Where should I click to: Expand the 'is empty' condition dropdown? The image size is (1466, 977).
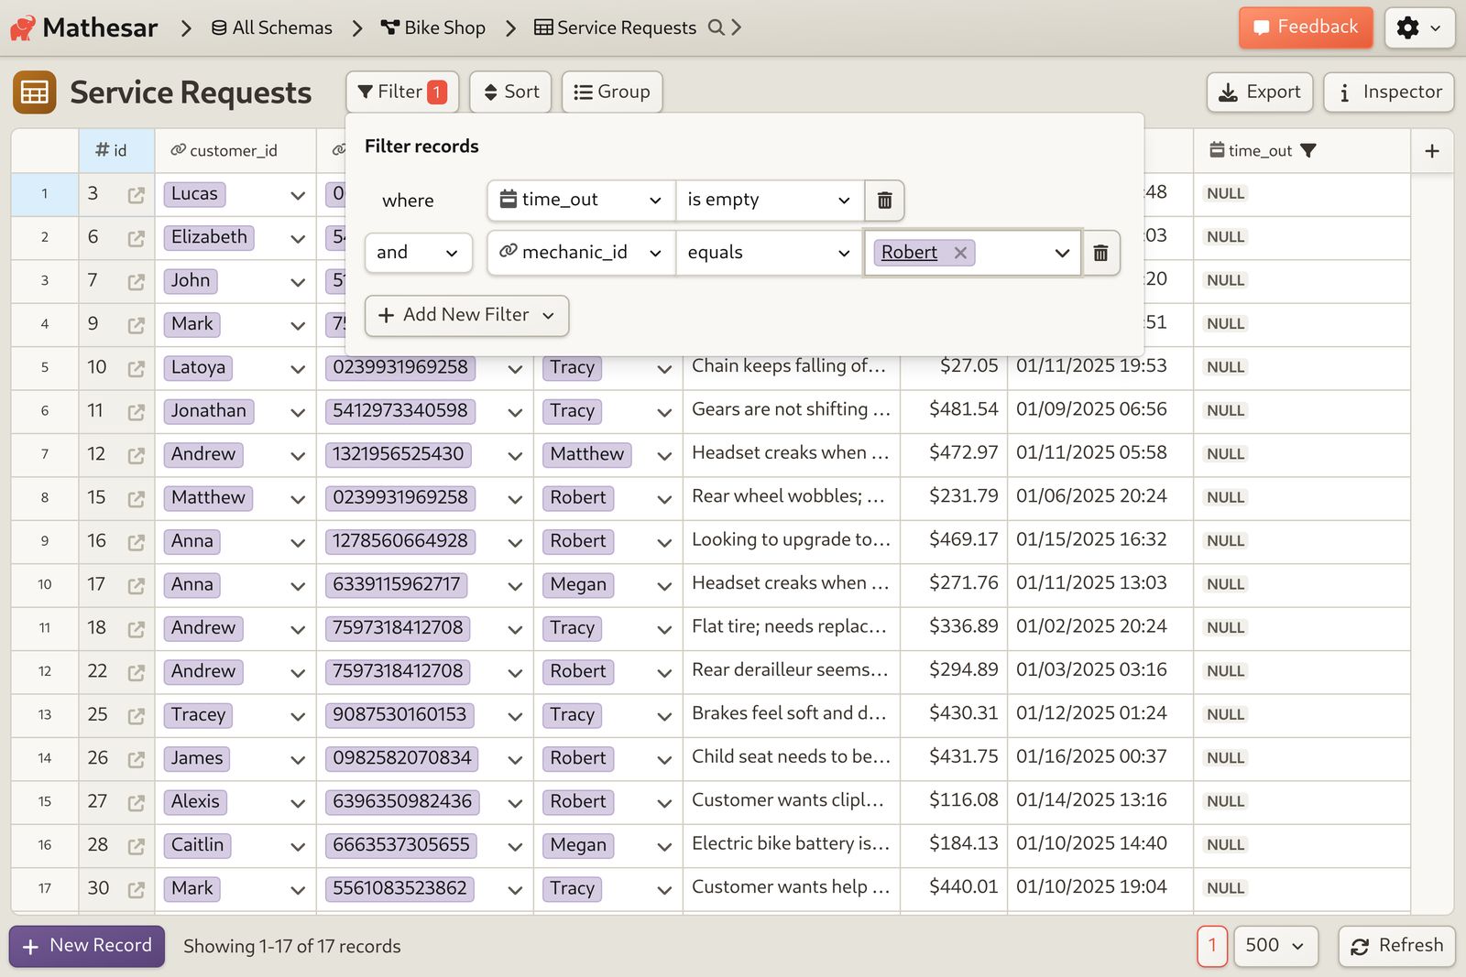point(770,201)
